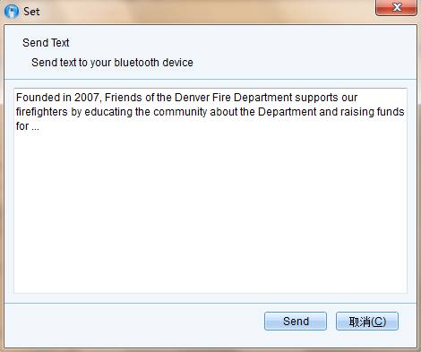This screenshot has height=352, width=421.
Task: Place cursor on the word "Founded"
Action: coord(38,98)
